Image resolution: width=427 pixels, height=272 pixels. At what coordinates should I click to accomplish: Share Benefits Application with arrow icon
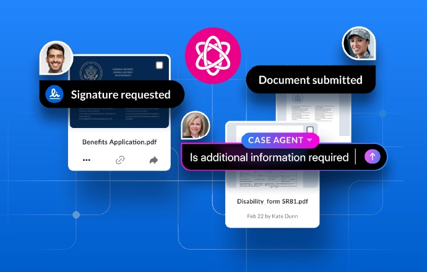(153, 160)
